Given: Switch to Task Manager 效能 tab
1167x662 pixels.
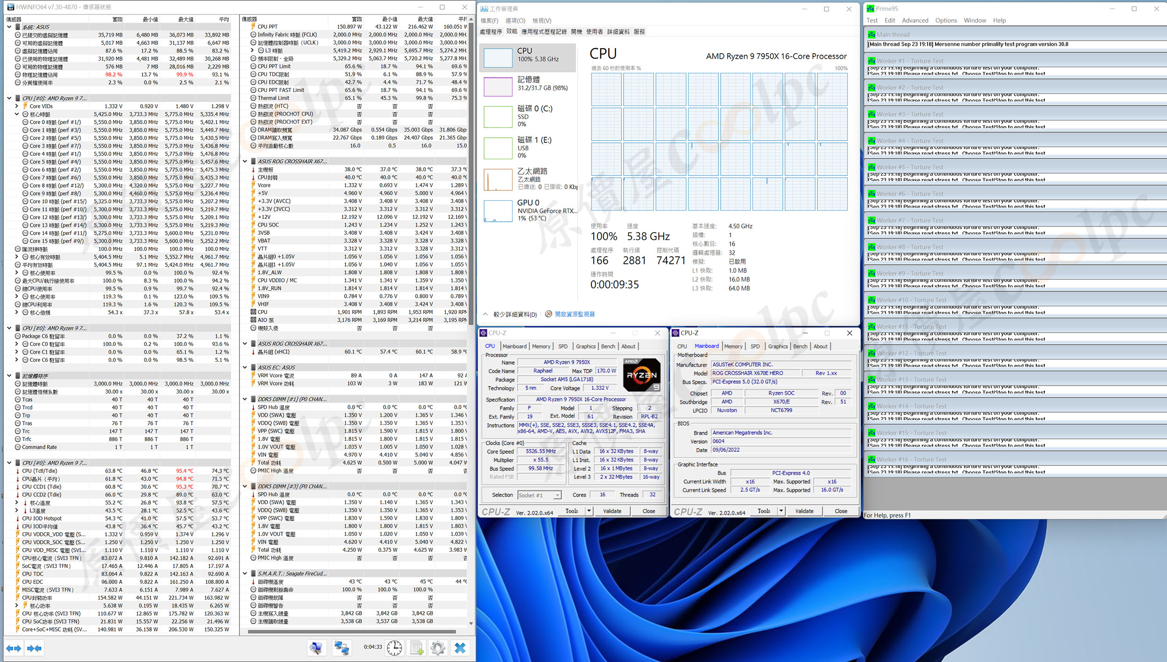Looking at the screenshot, I should pos(512,32).
